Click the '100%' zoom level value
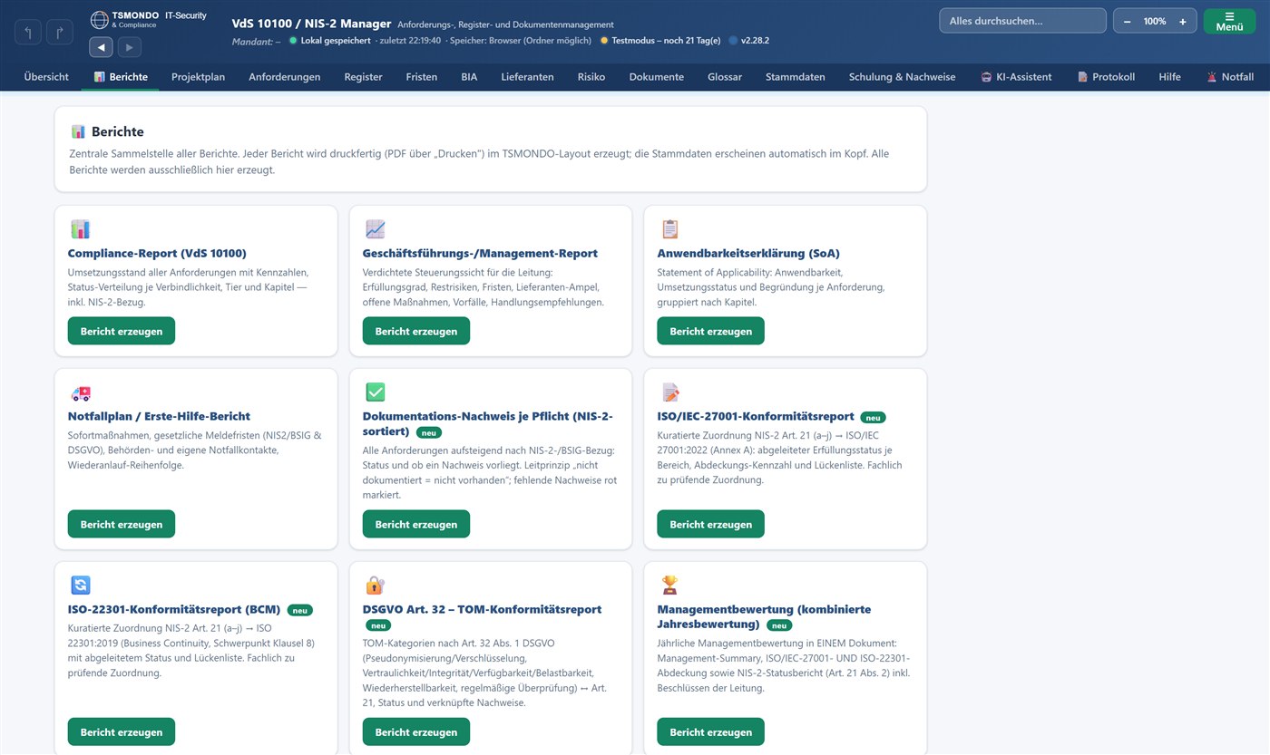 point(1155,21)
